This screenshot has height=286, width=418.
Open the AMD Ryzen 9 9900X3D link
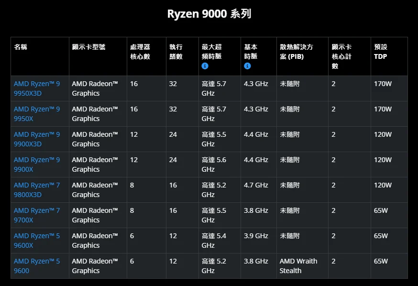coord(37,139)
